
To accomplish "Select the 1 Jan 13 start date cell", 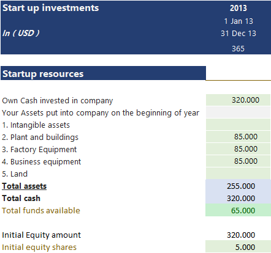I will (x=239, y=21).
